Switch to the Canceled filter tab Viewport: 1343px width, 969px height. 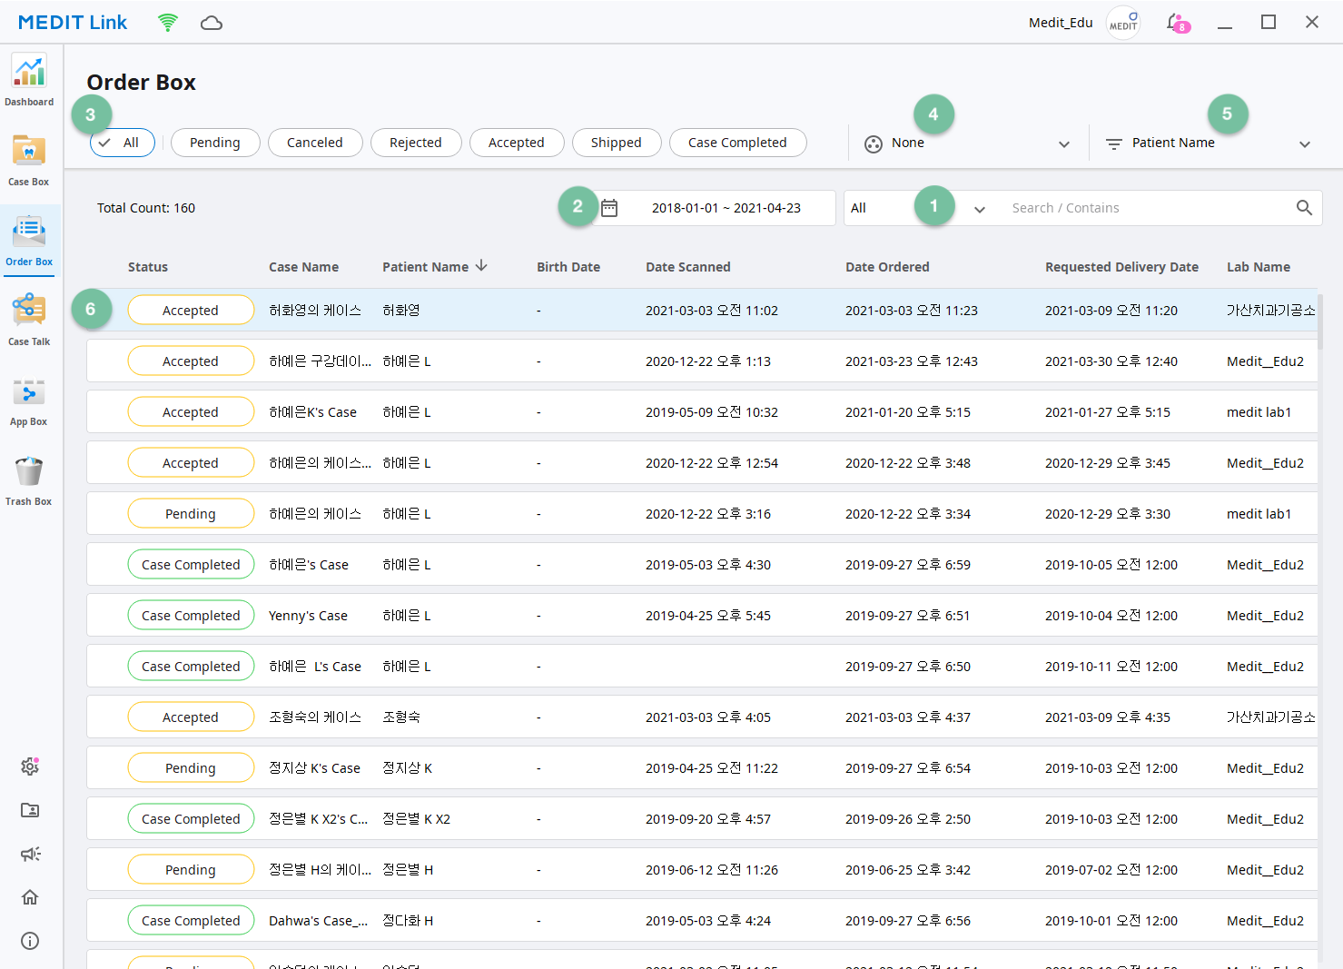(x=315, y=143)
